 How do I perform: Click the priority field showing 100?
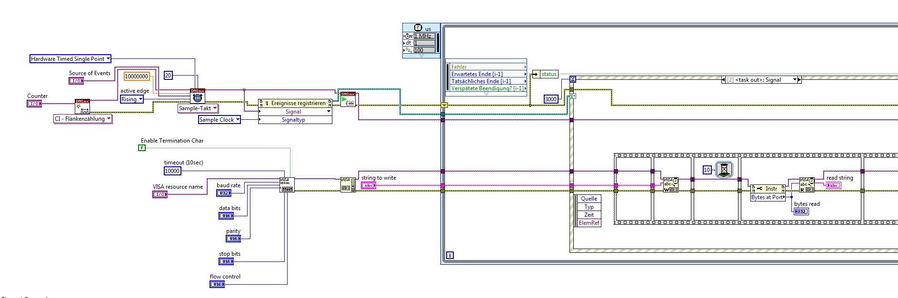424,50
